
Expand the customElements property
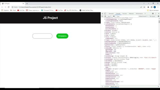click(105, 24)
